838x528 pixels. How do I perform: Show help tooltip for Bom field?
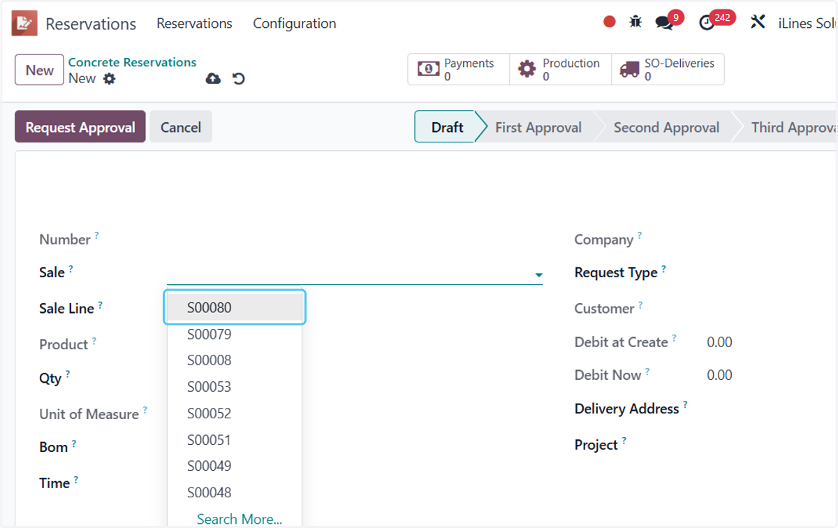coord(73,443)
